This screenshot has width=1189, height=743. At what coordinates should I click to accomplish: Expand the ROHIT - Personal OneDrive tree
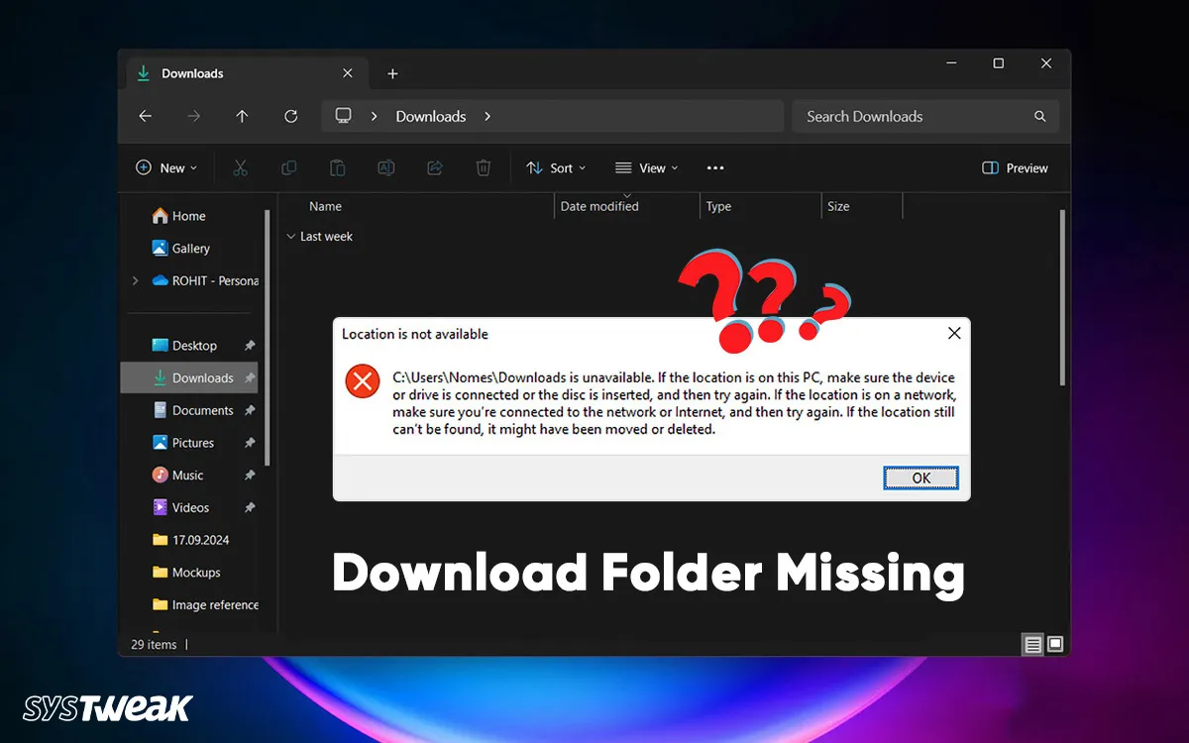tap(135, 281)
